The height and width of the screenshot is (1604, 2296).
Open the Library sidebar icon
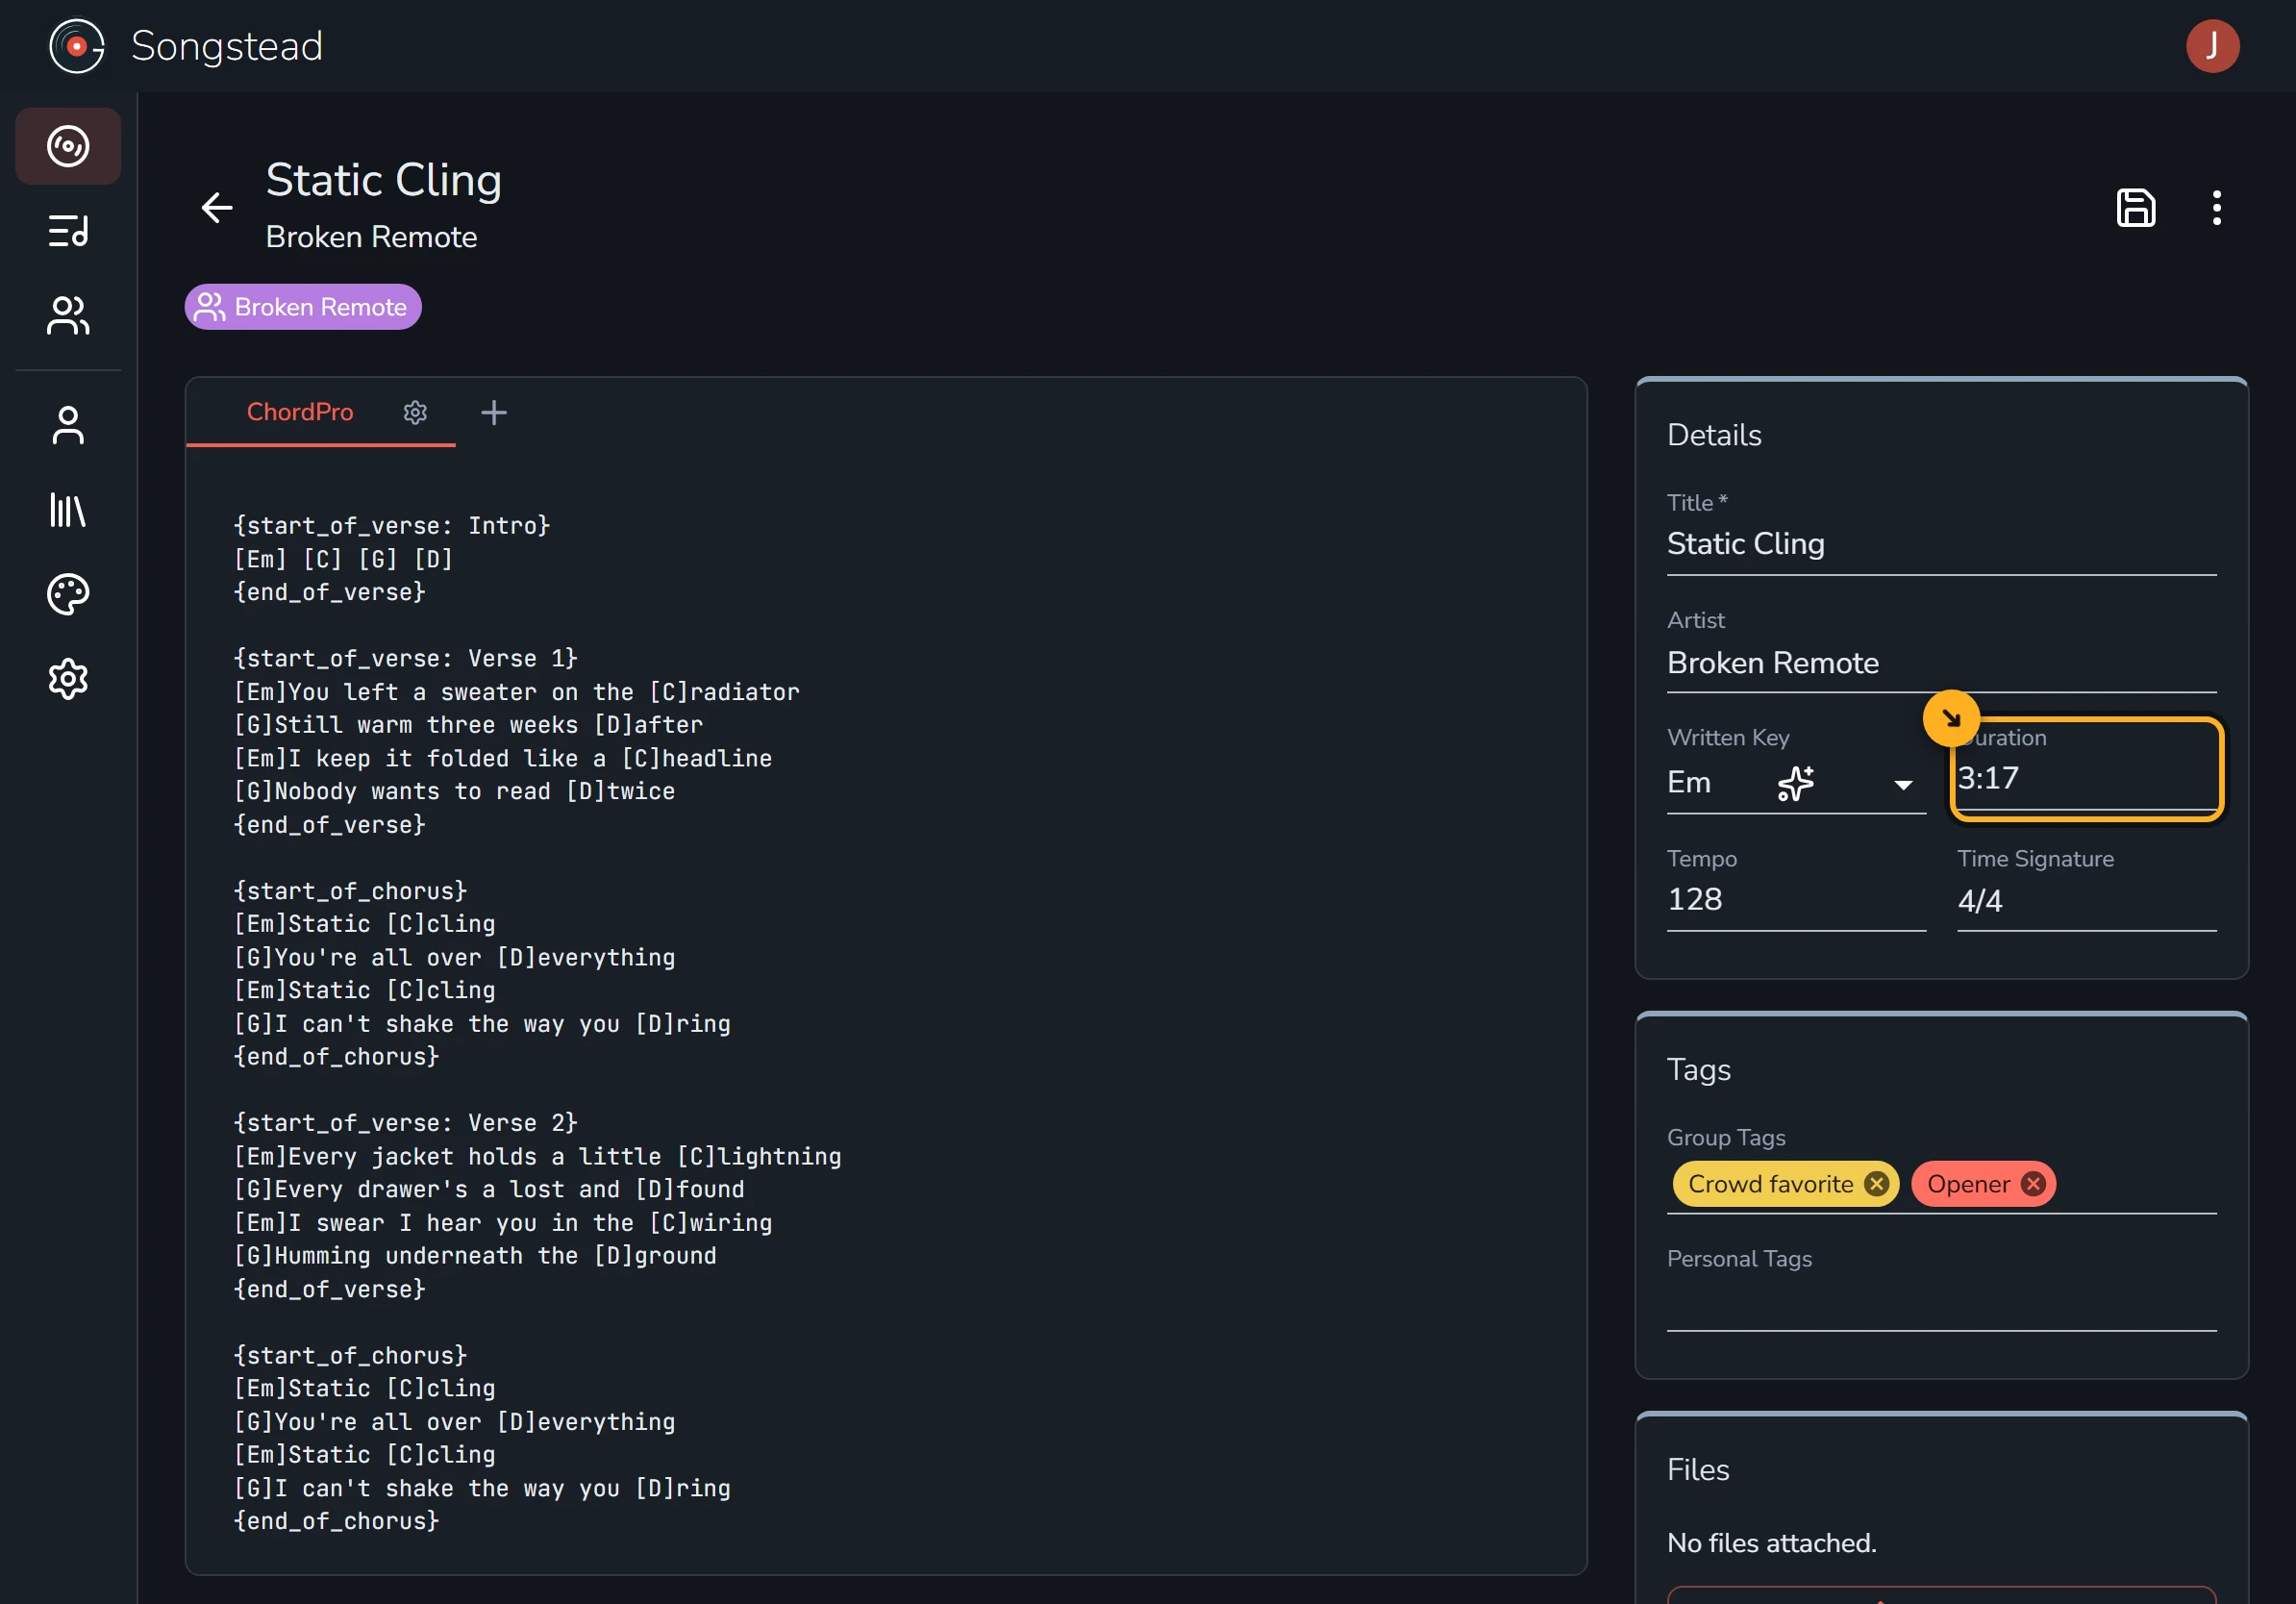pos(68,510)
